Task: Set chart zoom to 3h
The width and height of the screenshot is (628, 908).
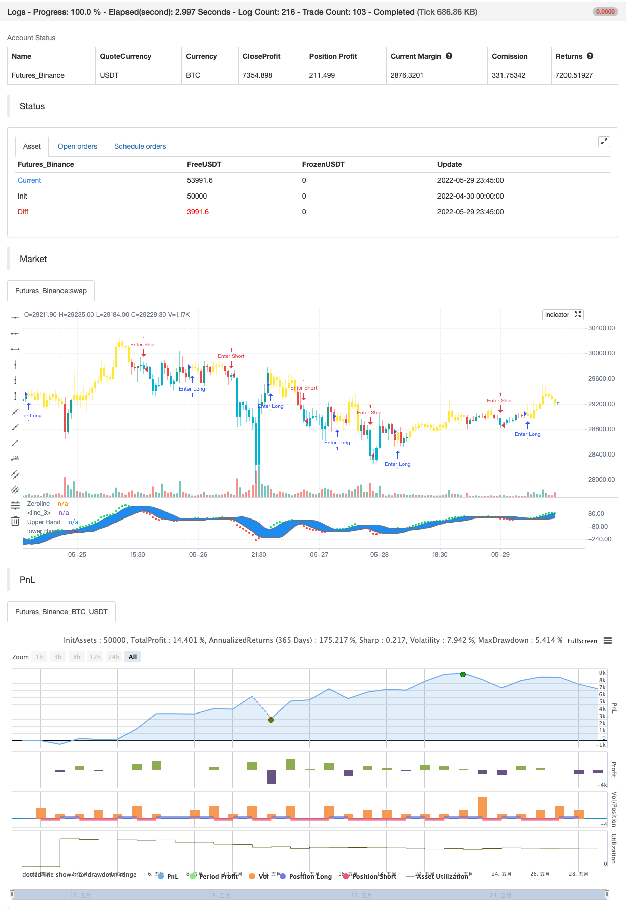Action: coord(58,657)
